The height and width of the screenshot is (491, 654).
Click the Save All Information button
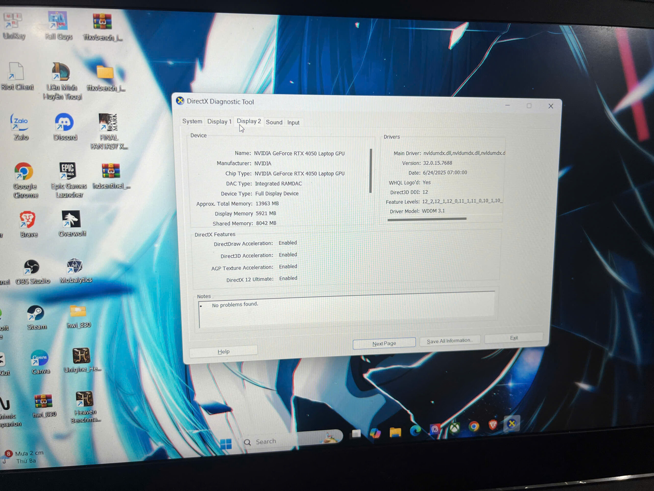pyautogui.click(x=449, y=341)
